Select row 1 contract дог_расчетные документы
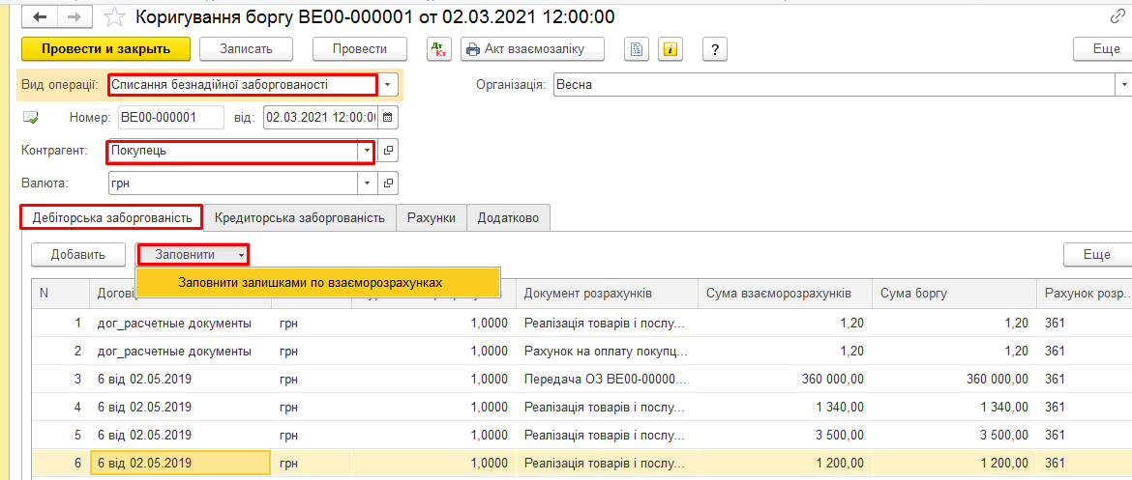 pyautogui.click(x=180, y=324)
